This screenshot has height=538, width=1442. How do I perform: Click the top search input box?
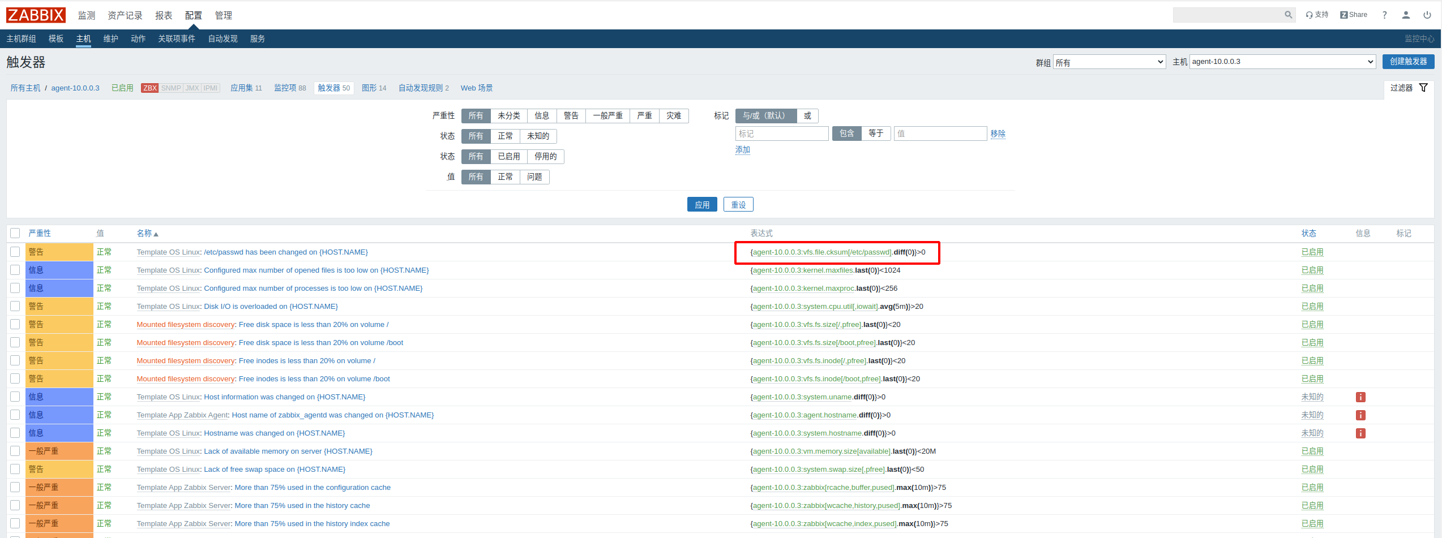[1228, 15]
